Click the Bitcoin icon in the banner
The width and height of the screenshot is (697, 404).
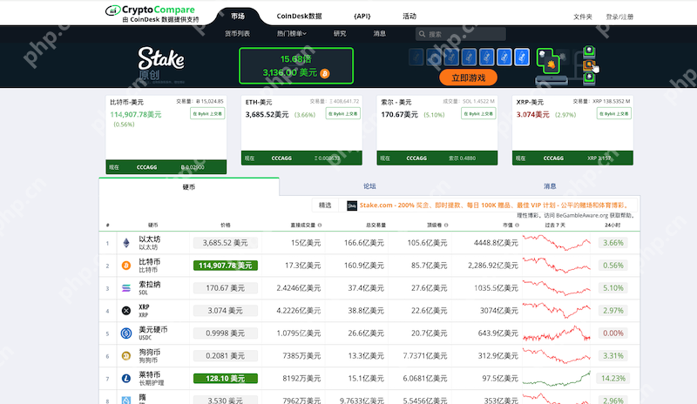[325, 73]
